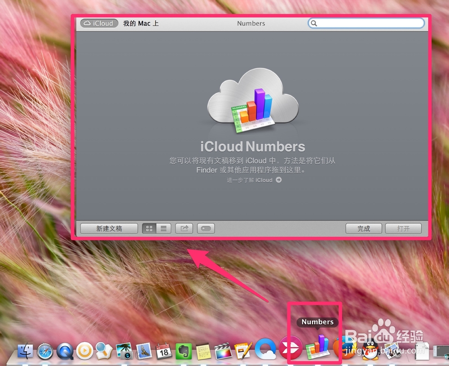The image size is (449, 366).
Task: Click the pill-shaped button beside share
Action: [x=206, y=229]
